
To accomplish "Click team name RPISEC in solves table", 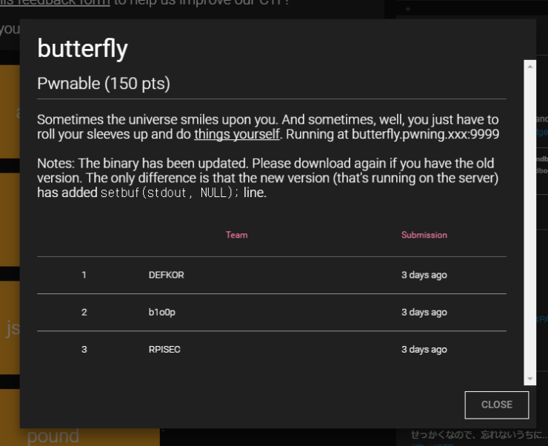I will tap(164, 349).
